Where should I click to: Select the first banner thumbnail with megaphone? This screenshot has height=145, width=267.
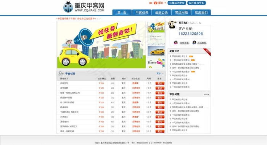pos(156,27)
